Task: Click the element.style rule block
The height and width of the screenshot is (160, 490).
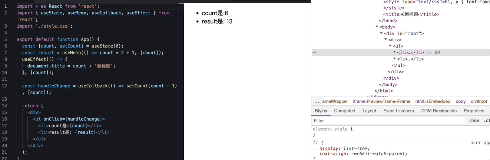Action: [401, 132]
